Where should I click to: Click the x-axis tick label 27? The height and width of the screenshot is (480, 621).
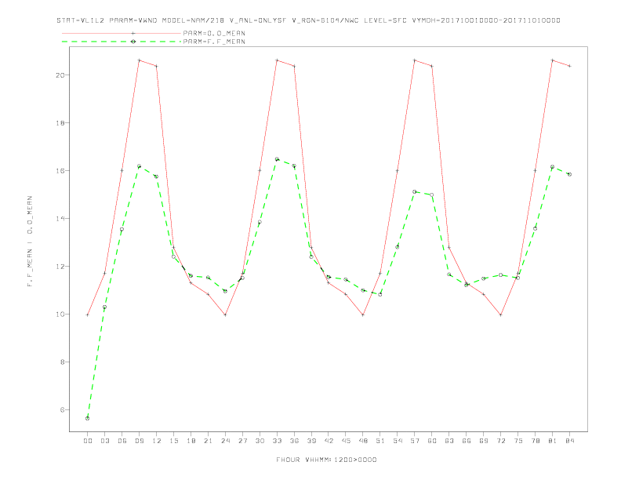(242, 441)
